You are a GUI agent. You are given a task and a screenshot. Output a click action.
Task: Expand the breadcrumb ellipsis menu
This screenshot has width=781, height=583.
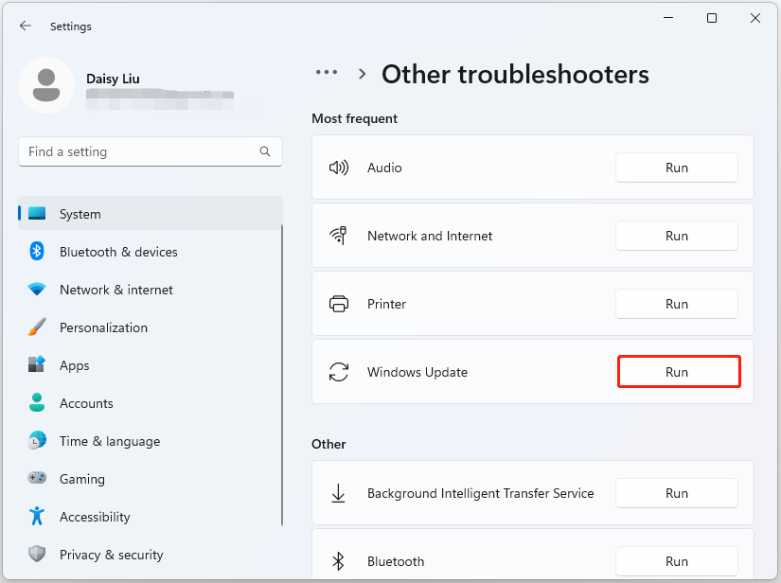coord(327,73)
